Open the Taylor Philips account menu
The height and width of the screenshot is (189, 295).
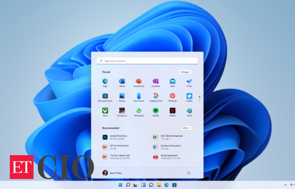pos(112,173)
